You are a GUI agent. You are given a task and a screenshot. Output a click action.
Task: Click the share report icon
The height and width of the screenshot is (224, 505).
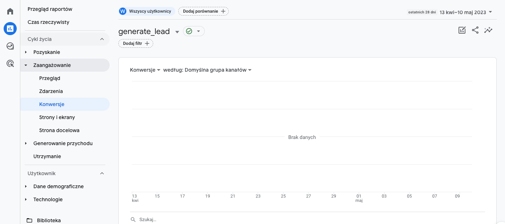475,30
